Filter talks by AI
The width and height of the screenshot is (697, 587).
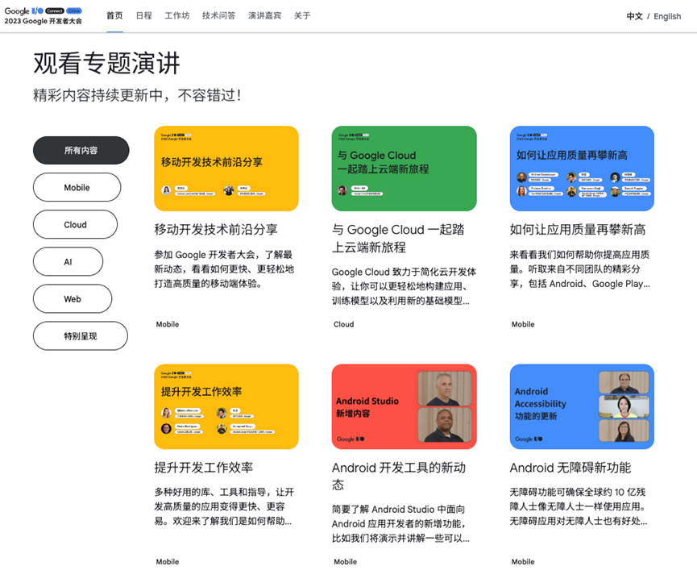click(68, 261)
